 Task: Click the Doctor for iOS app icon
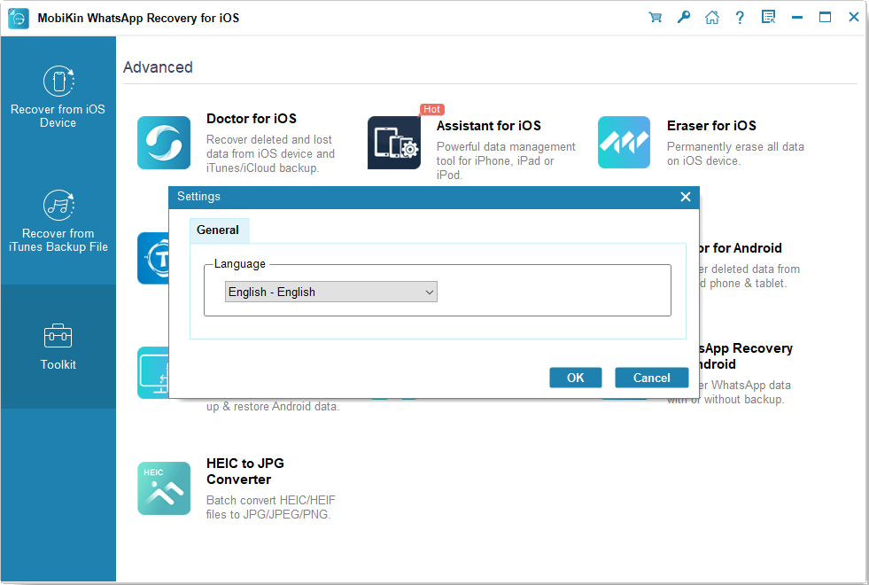click(164, 143)
